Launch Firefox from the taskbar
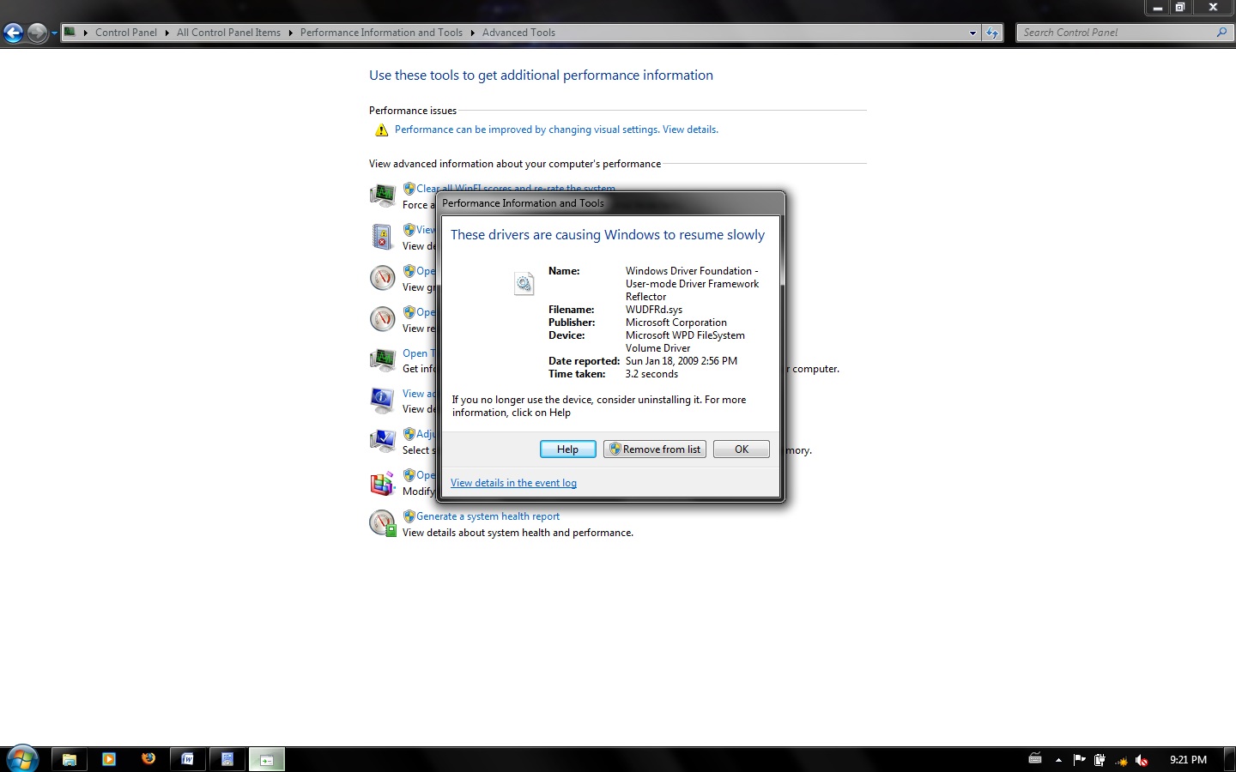Viewport: 1236px width, 772px height. click(148, 759)
